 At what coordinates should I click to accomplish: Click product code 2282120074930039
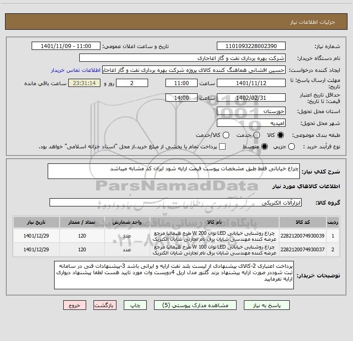303,236
